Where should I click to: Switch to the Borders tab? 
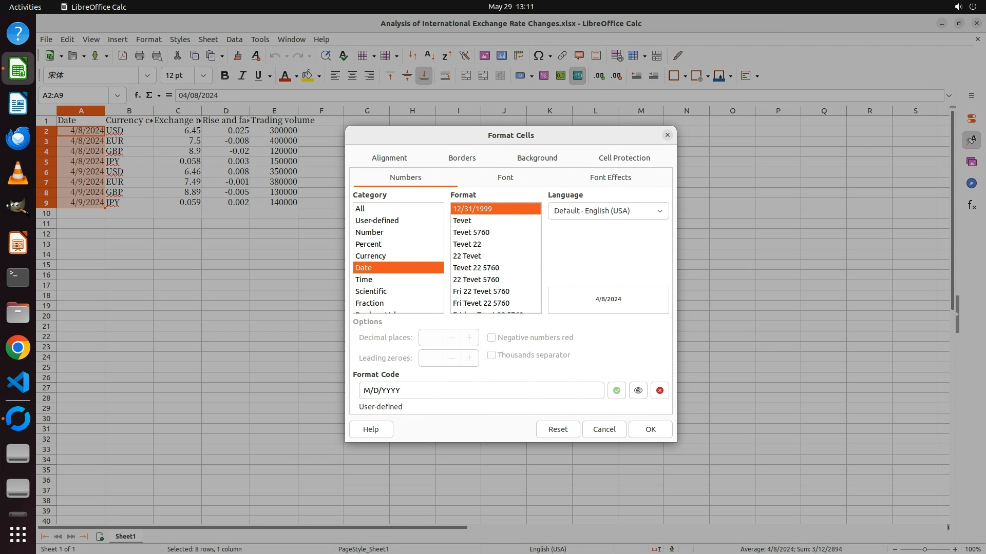462,158
